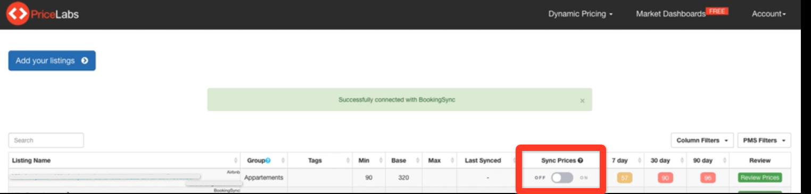Click the listings Search input field
Screen dimensions: 811x194
point(46,140)
